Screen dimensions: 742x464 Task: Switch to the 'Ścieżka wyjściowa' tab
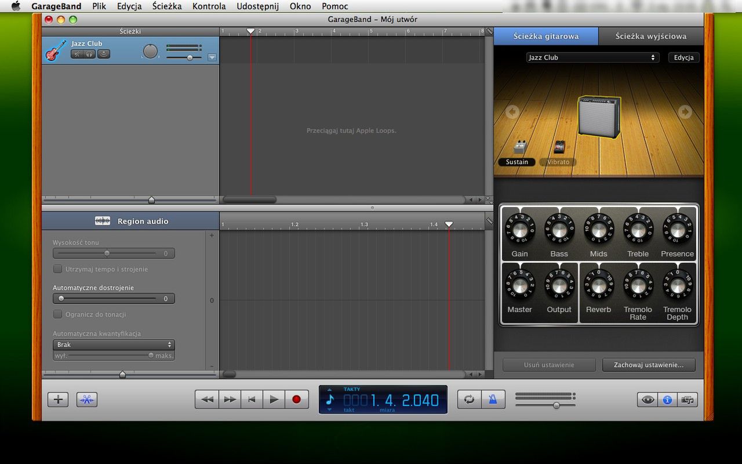tap(650, 36)
